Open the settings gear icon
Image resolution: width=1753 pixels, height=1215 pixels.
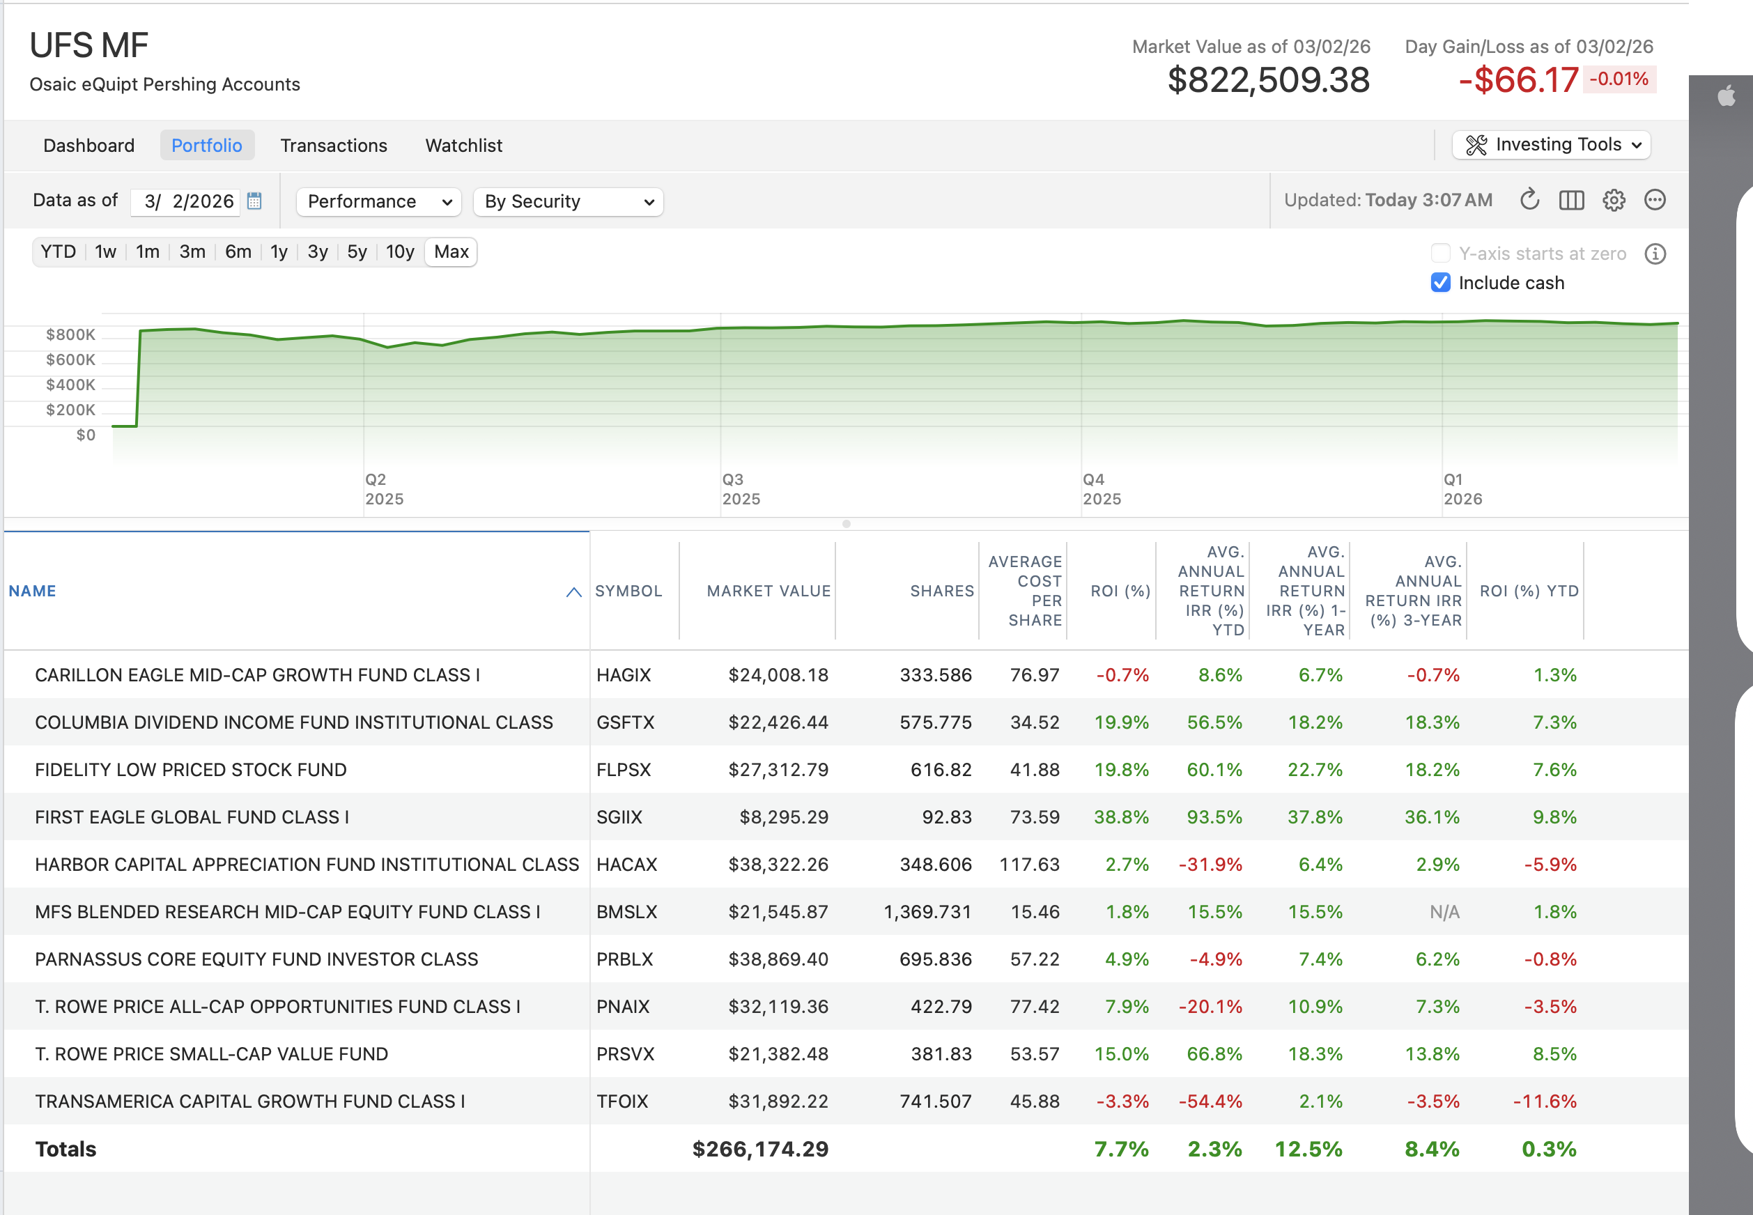coord(1614,200)
